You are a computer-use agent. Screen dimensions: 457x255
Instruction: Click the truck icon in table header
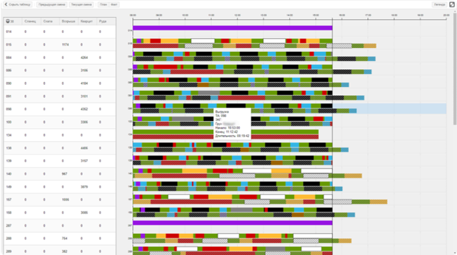[8, 21]
